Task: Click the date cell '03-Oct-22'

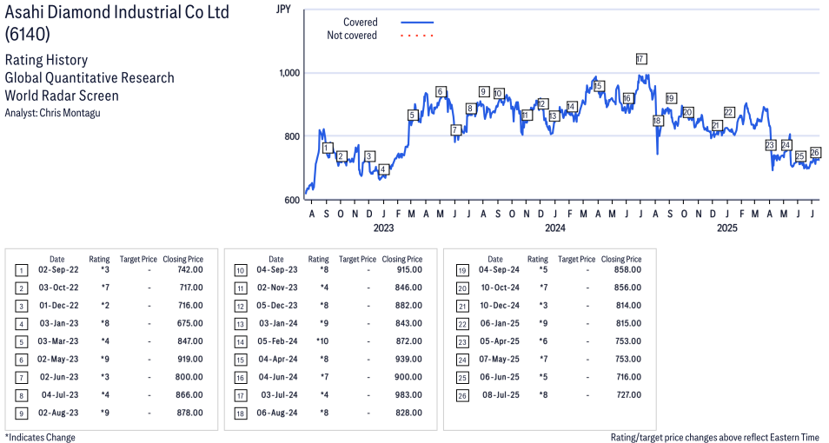Action: [x=58, y=288]
